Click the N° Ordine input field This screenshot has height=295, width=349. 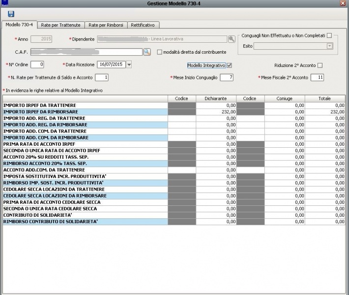point(37,64)
